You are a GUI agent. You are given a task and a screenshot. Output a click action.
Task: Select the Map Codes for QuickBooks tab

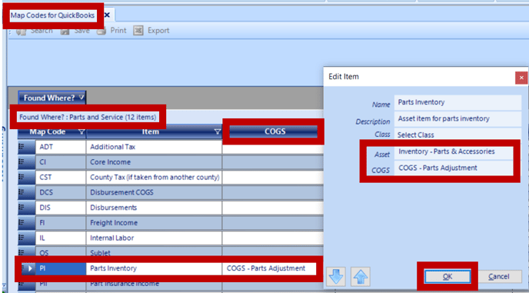(x=52, y=15)
